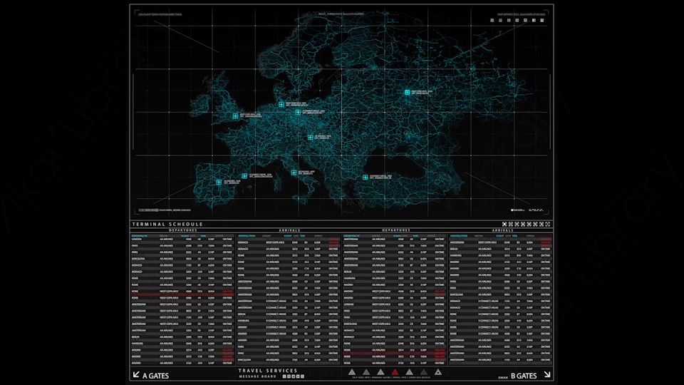Select BARCELONA row in B Gates departures
The height and width of the screenshot is (385, 684).
point(395,324)
